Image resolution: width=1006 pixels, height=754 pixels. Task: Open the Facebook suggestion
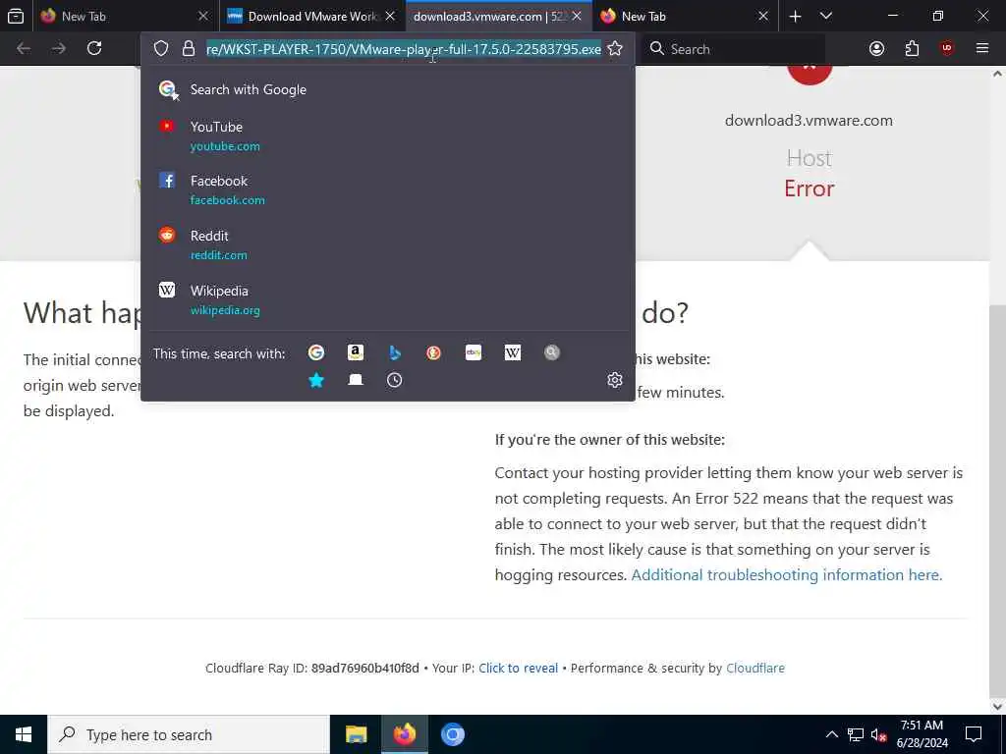(387, 190)
